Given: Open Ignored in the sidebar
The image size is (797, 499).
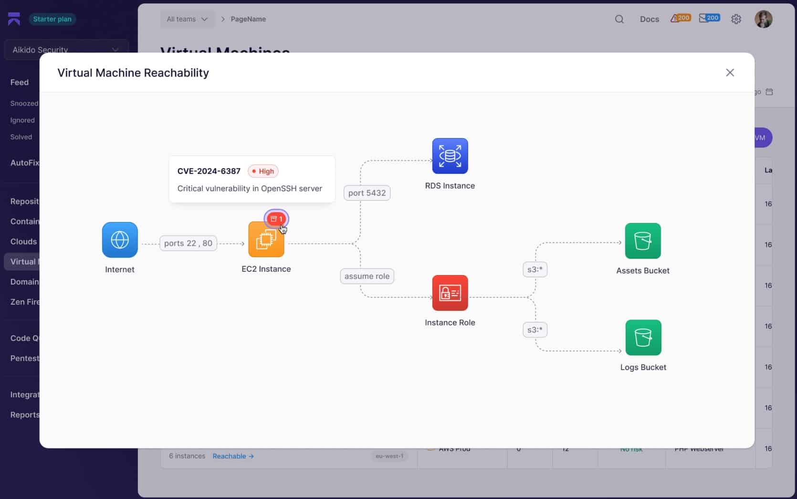Looking at the screenshot, I should 22,120.
